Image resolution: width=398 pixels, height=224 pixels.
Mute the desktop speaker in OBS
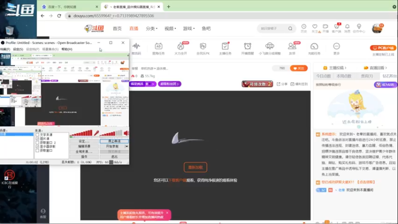(126, 133)
